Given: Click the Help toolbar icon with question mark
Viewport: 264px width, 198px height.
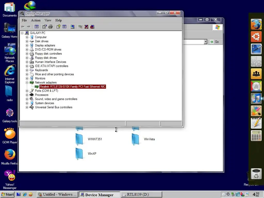Looking at the screenshot, I should pos(59,27).
